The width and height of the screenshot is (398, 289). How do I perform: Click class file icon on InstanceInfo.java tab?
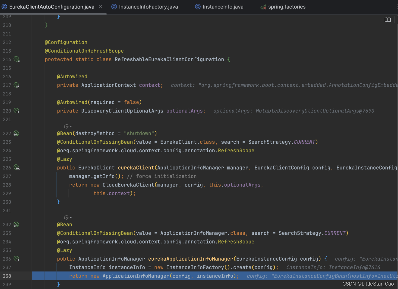[198, 7]
